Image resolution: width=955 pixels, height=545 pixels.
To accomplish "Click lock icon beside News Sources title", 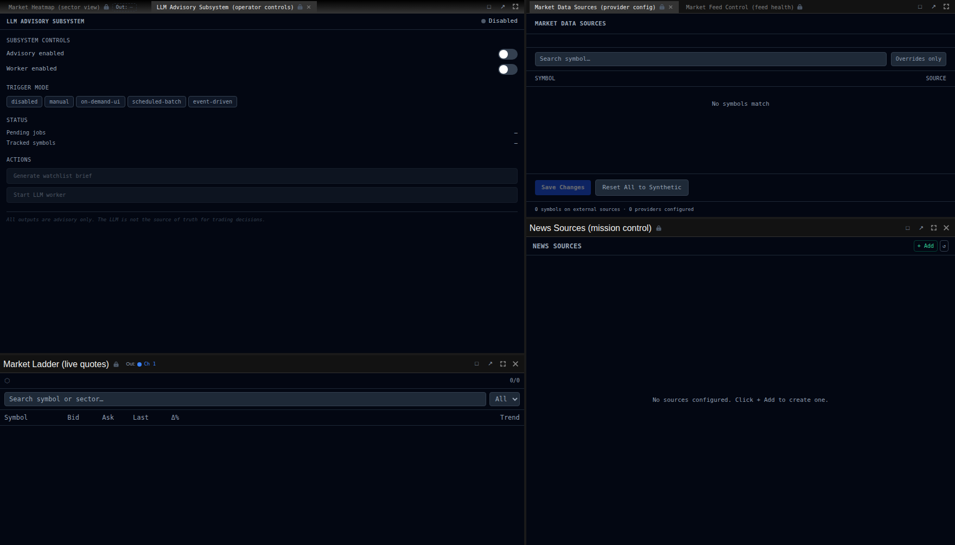I will coord(659,228).
